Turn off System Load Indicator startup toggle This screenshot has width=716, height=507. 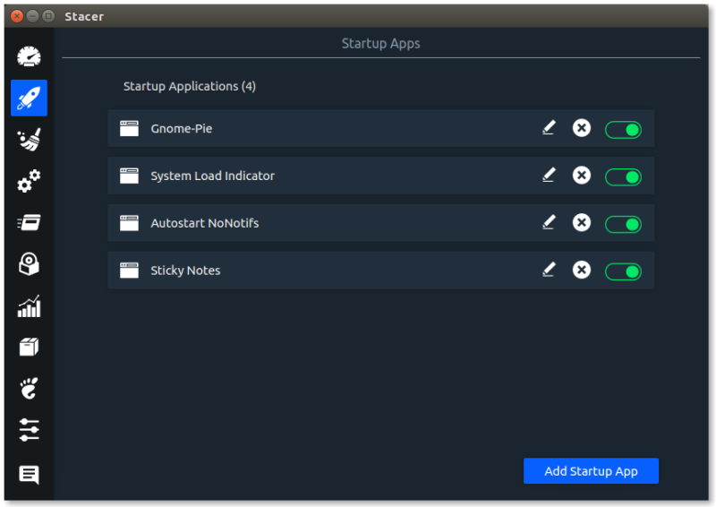(623, 176)
